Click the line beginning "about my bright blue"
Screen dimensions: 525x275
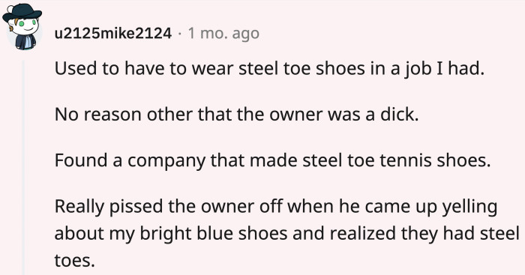pyautogui.click(x=286, y=234)
